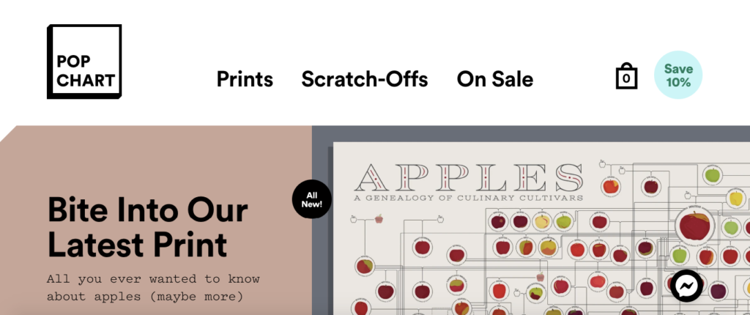Click the black All New! badge

[312, 199]
